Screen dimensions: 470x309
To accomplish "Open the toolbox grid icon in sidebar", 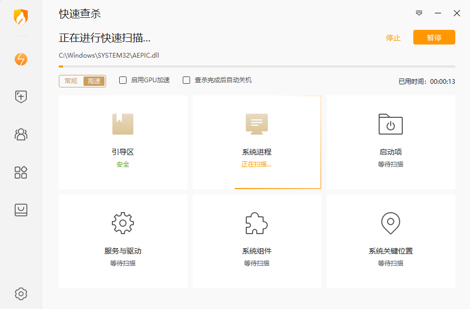I will tap(20, 172).
